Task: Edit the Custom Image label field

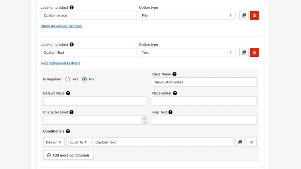Action: click(89, 15)
